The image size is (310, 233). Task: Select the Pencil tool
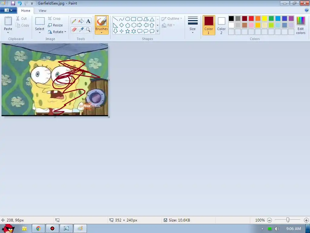tap(74, 21)
